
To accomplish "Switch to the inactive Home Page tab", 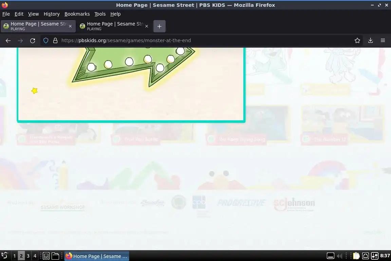I will coord(114,26).
